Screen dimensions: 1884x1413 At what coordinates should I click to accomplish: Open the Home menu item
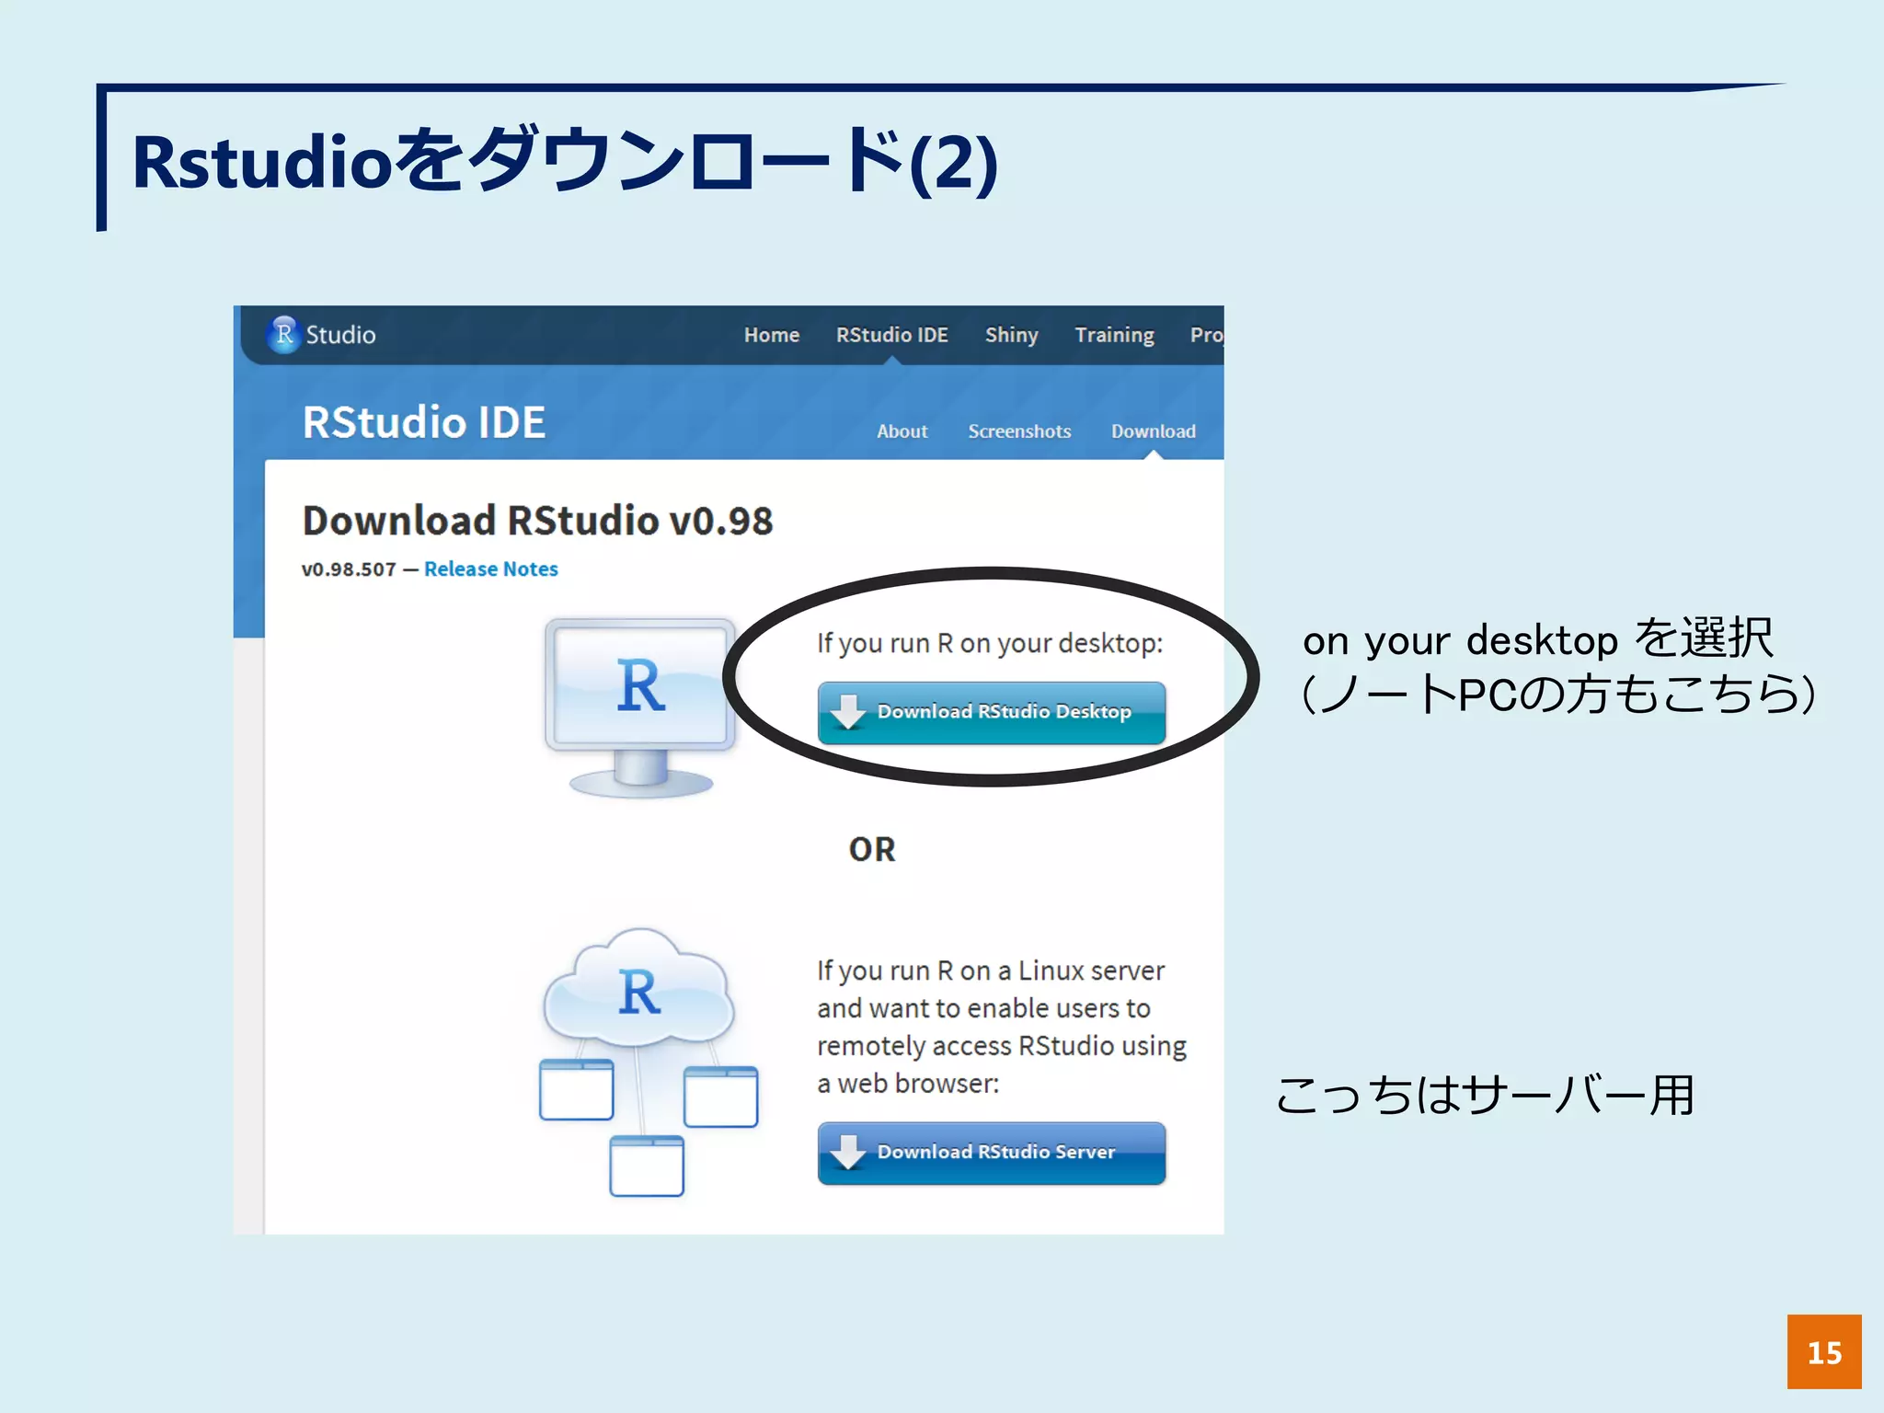pos(771,336)
